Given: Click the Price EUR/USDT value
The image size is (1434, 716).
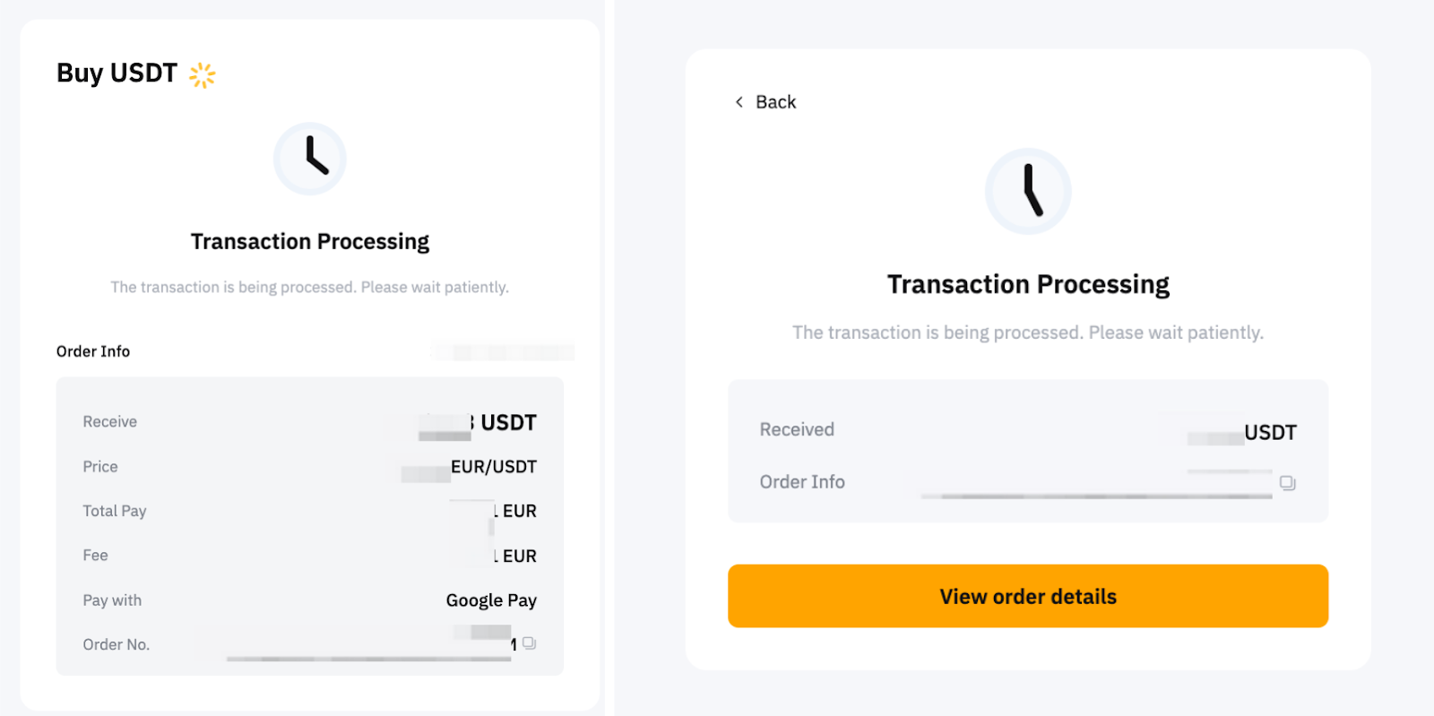Looking at the screenshot, I should pyautogui.click(x=494, y=466).
